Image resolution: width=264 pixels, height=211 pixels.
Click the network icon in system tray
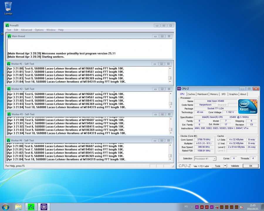[x=217, y=207]
